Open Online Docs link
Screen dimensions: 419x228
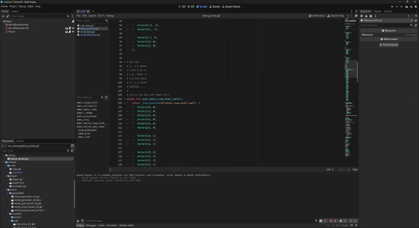[317, 16]
